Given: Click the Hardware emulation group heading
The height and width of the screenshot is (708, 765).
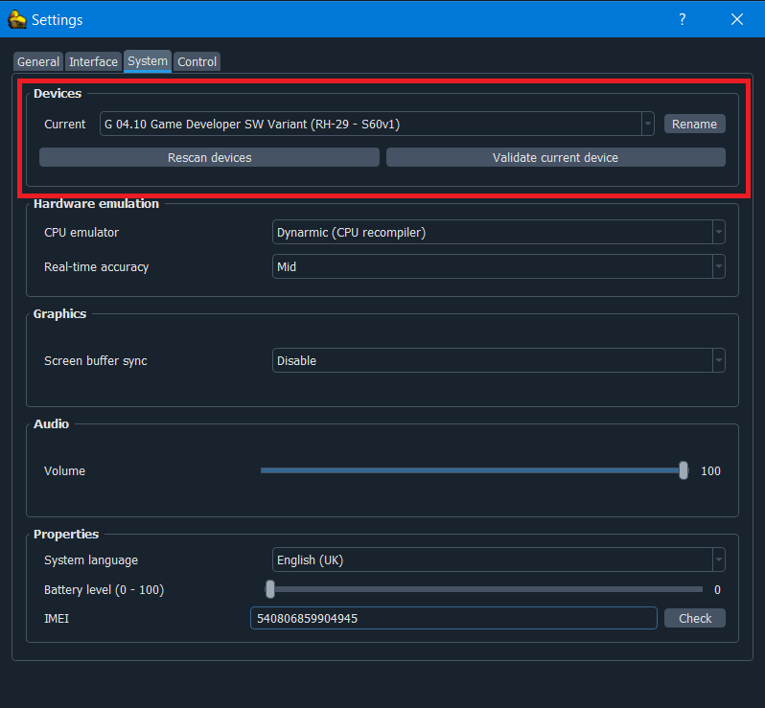Looking at the screenshot, I should point(96,204).
